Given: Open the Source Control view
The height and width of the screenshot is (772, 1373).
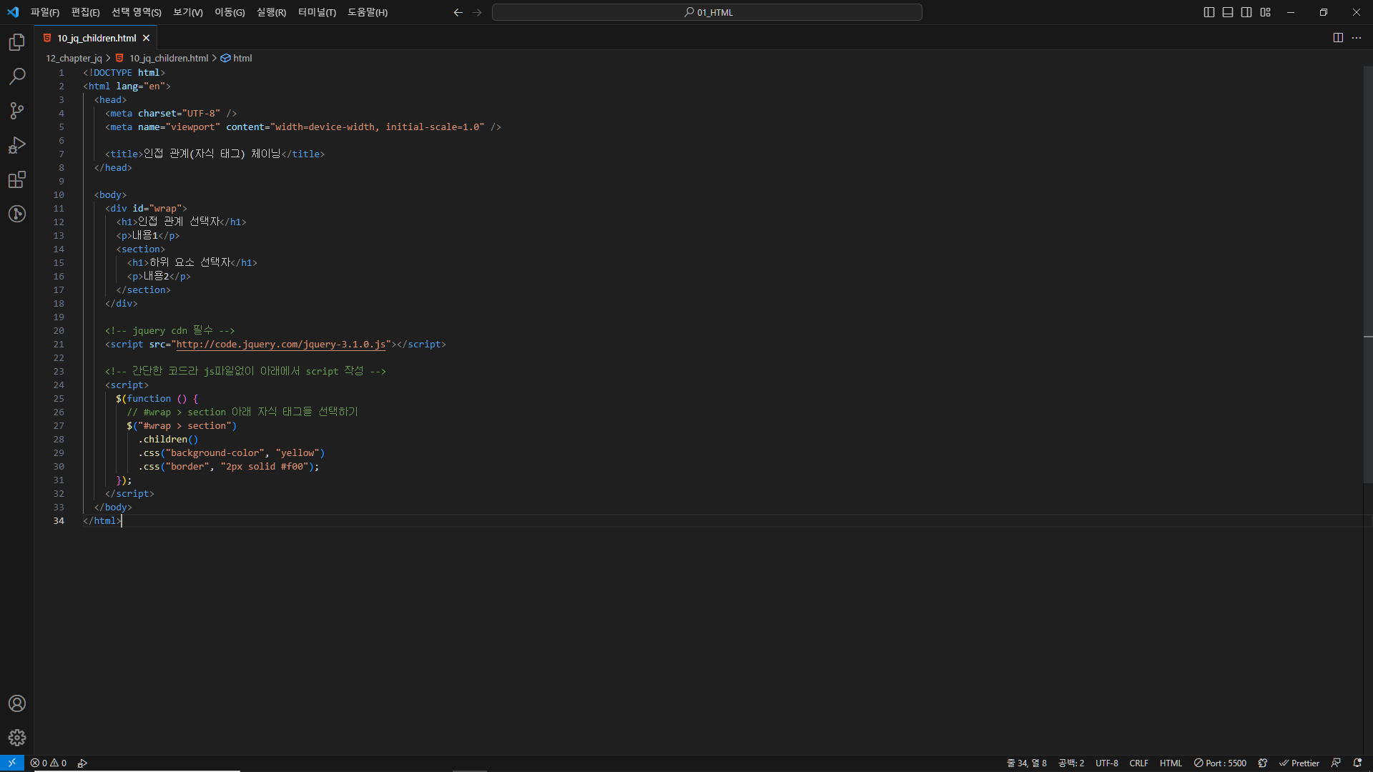Looking at the screenshot, I should 17,111.
